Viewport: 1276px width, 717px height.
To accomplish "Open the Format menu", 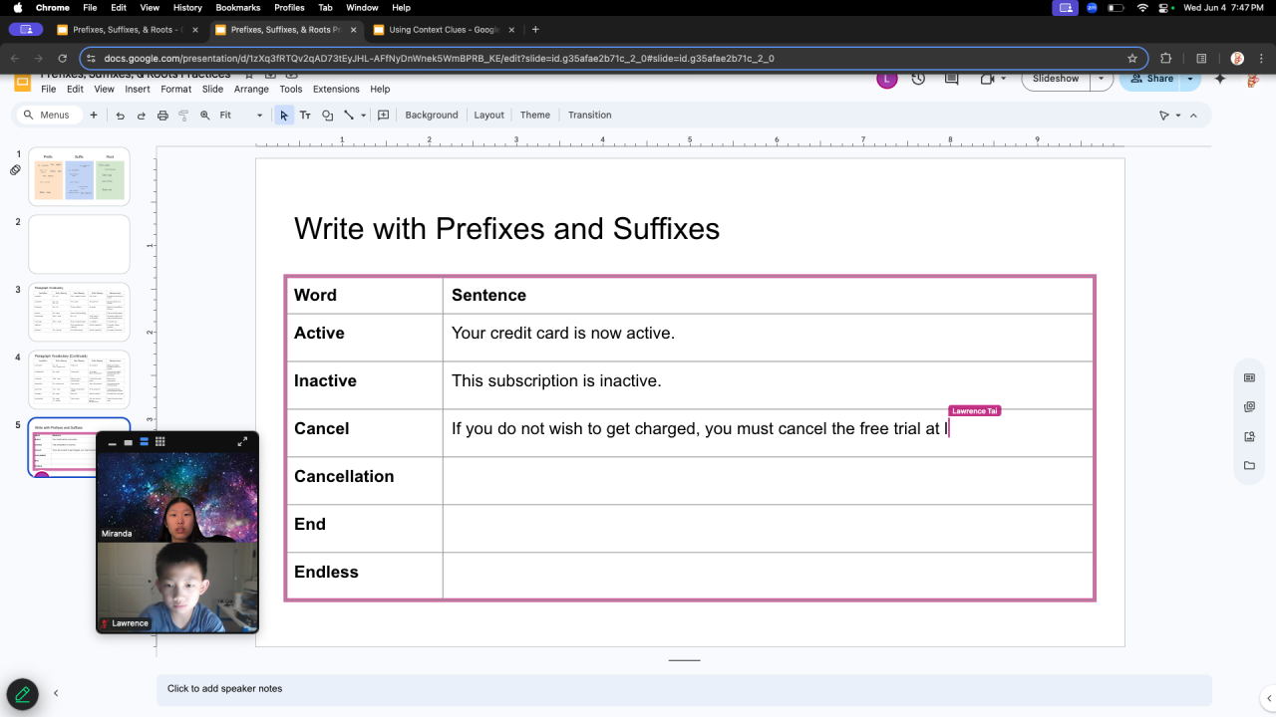I will click(x=175, y=90).
